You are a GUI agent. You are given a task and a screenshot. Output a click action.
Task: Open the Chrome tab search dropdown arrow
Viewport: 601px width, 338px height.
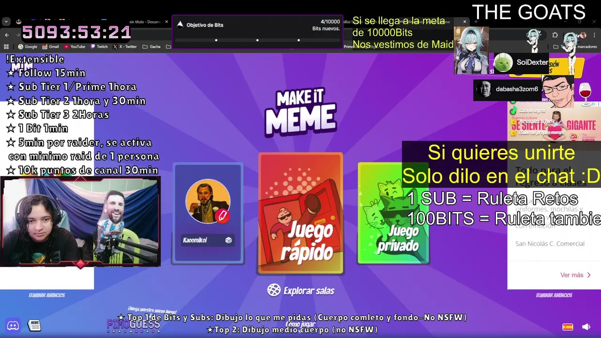(6, 22)
